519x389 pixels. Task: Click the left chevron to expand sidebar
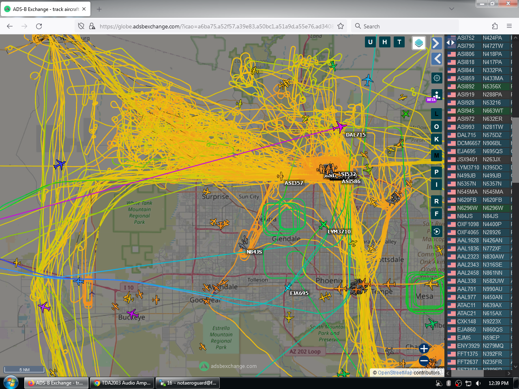[436, 59]
